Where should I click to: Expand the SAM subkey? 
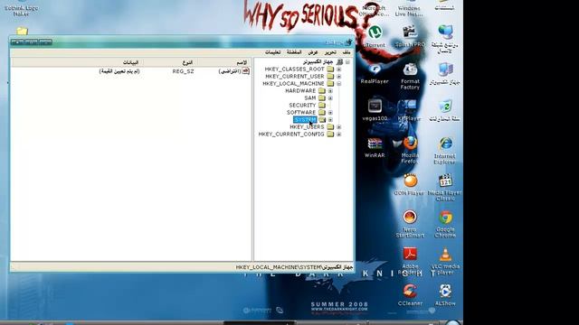click(330, 98)
